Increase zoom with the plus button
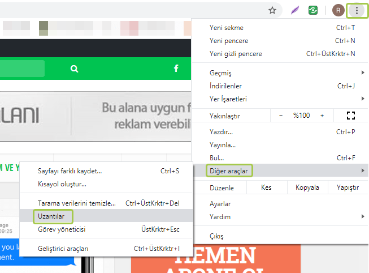This screenshot has height=273, width=369. [x=322, y=116]
